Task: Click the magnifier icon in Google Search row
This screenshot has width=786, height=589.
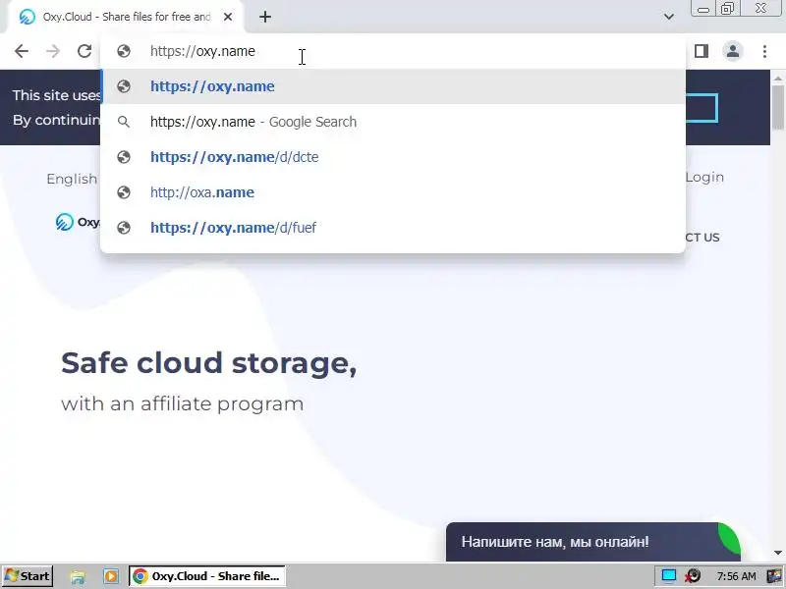Action: [x=124, y=122]
